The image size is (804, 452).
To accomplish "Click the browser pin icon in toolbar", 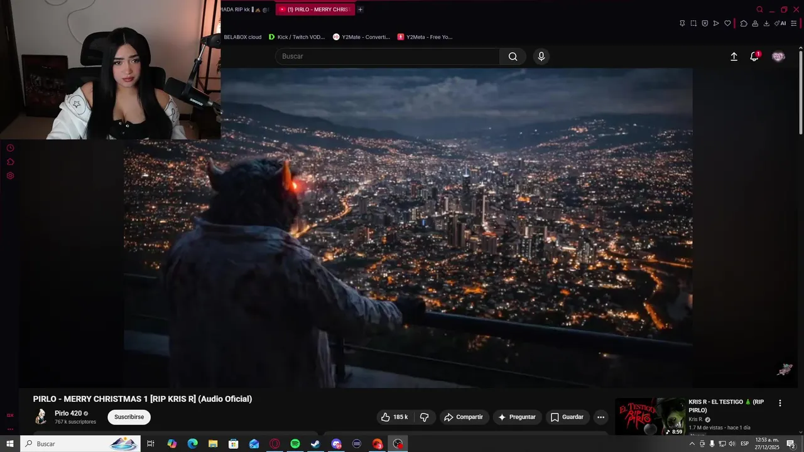I will pyautogui.click(x=682, y=23).
